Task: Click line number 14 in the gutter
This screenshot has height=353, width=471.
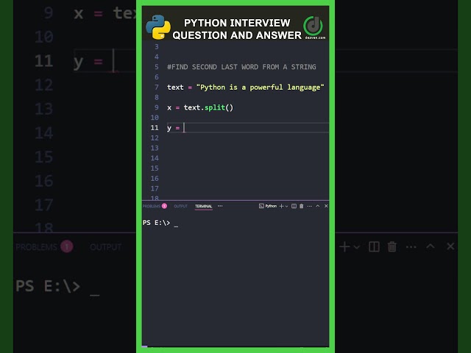Action: point(155,158)
